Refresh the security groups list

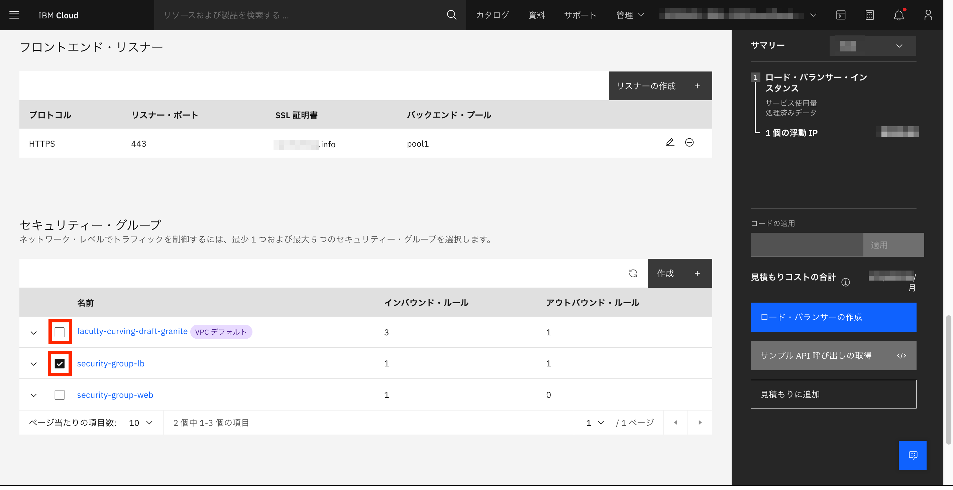click(633, 274)
